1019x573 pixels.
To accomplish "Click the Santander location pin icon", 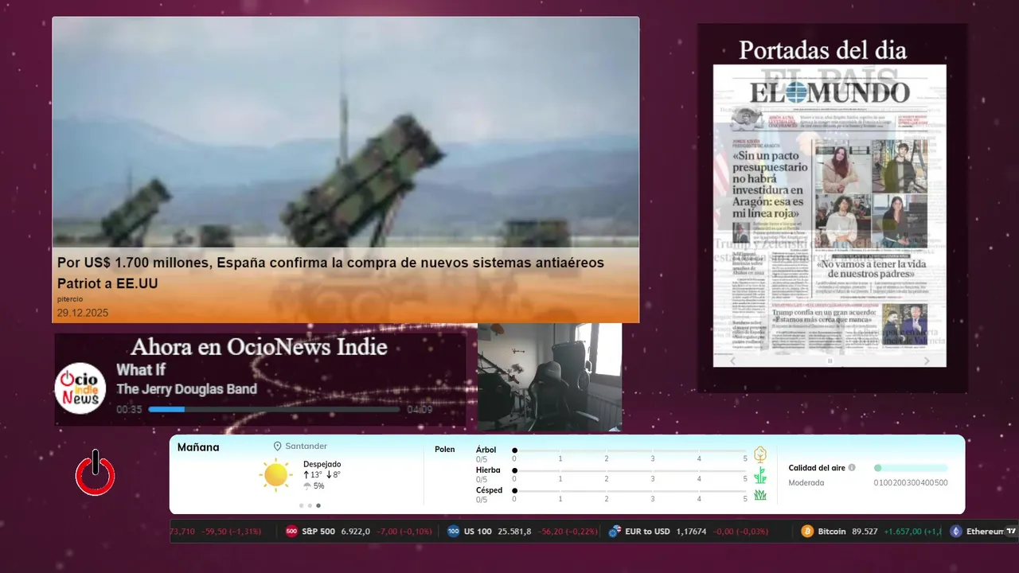I will pos(278,446).
